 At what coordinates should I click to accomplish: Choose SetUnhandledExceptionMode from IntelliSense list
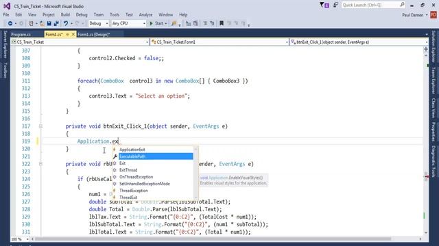(x=153, y=184)
